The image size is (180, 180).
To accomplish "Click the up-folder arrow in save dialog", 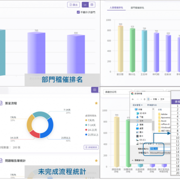I will 144,99.
